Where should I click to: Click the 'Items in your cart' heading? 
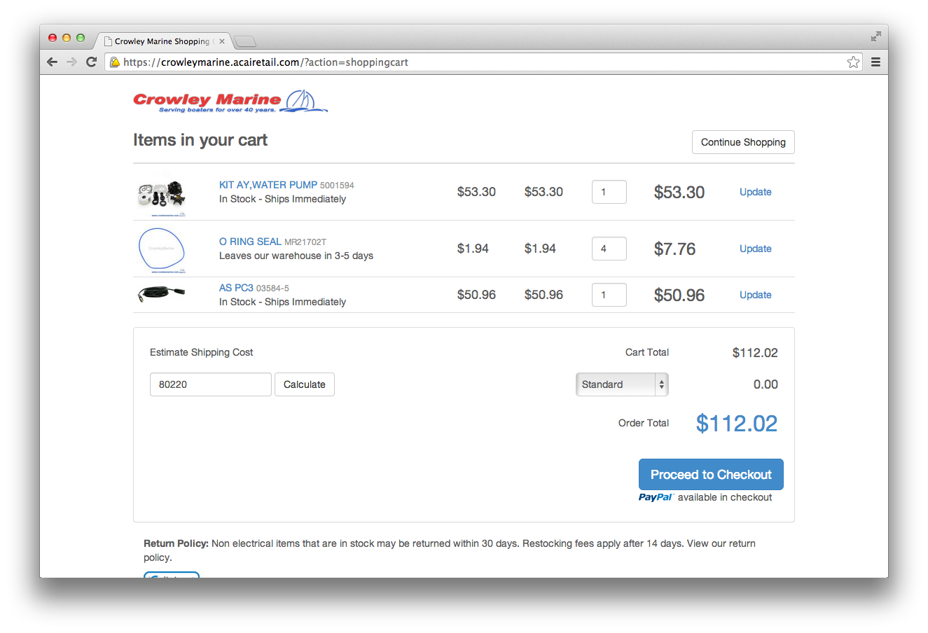200,140
